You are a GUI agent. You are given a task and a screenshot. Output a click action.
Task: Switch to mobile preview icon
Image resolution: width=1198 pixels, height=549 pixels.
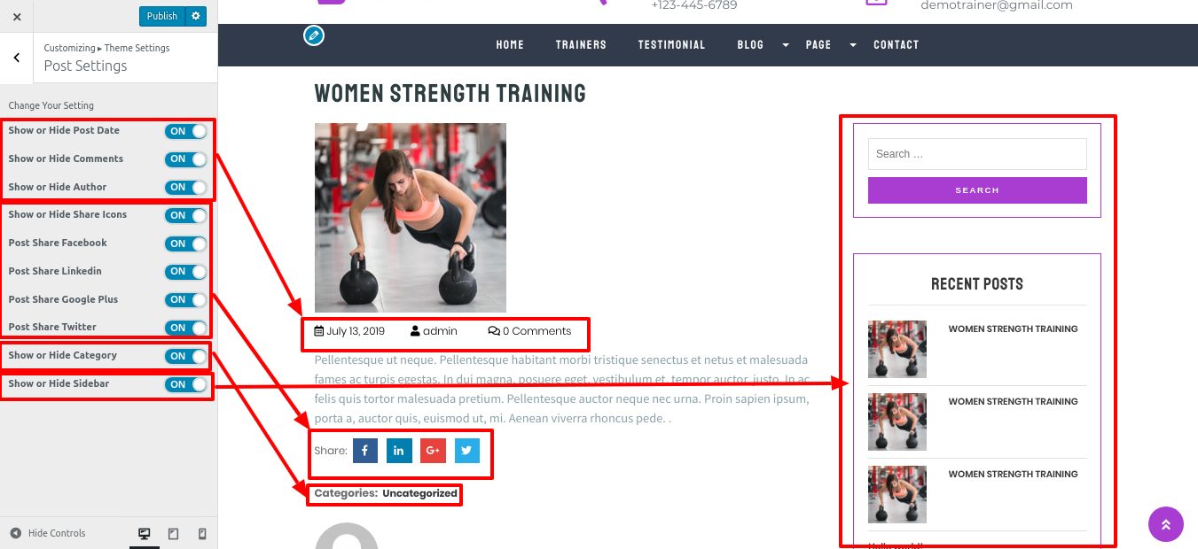(202, 533)
